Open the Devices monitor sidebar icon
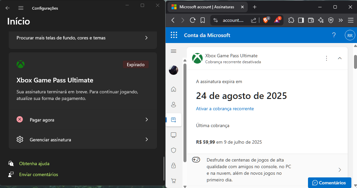The height and width of the screenshot is (188, 357). pos(174,135)
